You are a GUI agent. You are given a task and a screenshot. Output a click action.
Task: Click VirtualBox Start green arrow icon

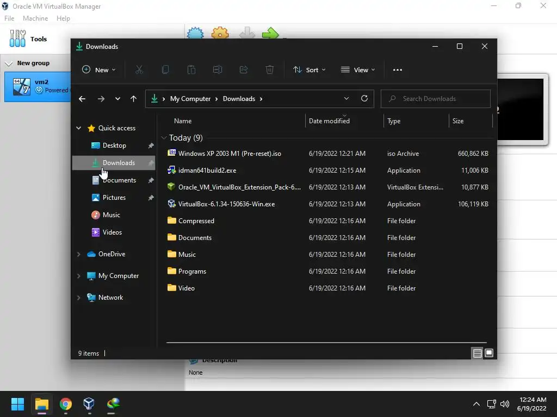coord(270,33)
